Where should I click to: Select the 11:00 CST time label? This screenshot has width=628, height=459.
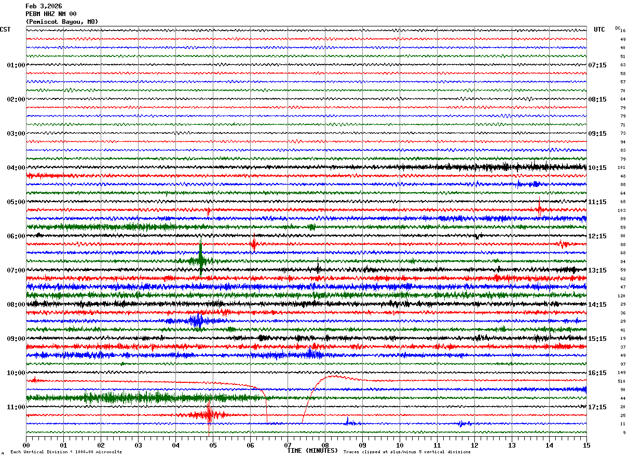click(x=16, y=407)
